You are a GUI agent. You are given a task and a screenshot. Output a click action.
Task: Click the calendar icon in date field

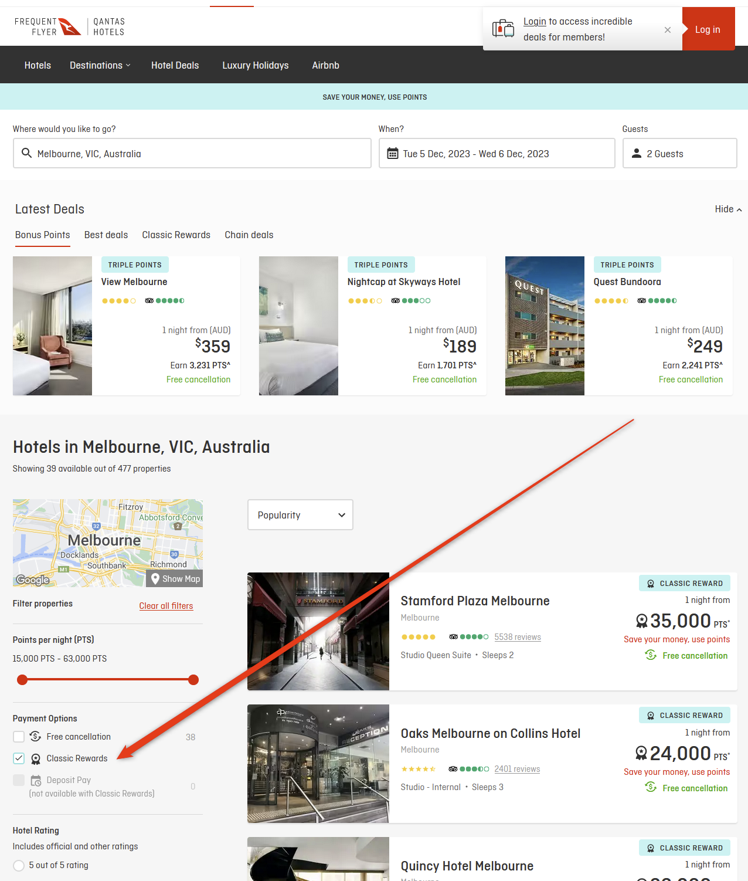coord(393,154)
